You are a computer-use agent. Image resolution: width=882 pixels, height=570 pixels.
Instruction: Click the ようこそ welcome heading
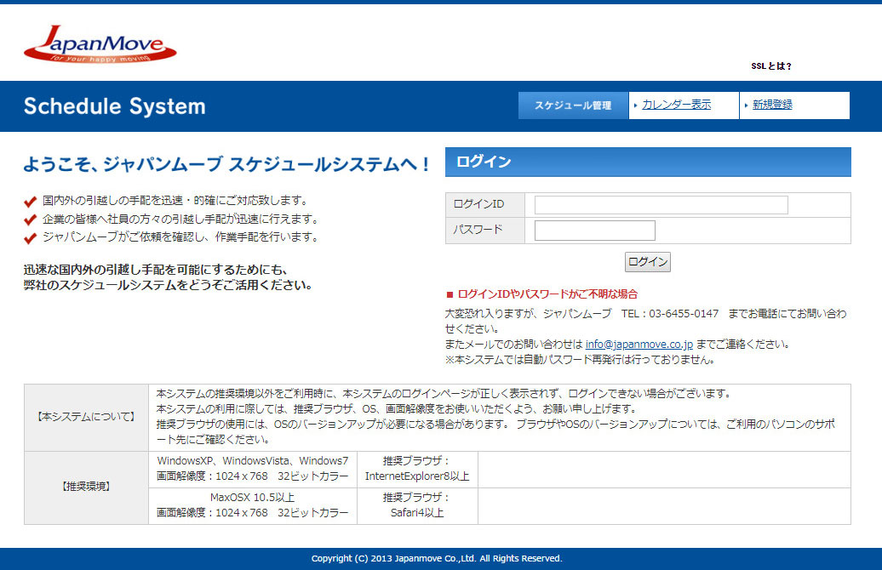(x=226, y=164)
